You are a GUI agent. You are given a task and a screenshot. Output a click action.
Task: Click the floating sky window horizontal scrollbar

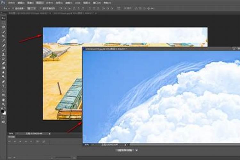coord(184,145)
